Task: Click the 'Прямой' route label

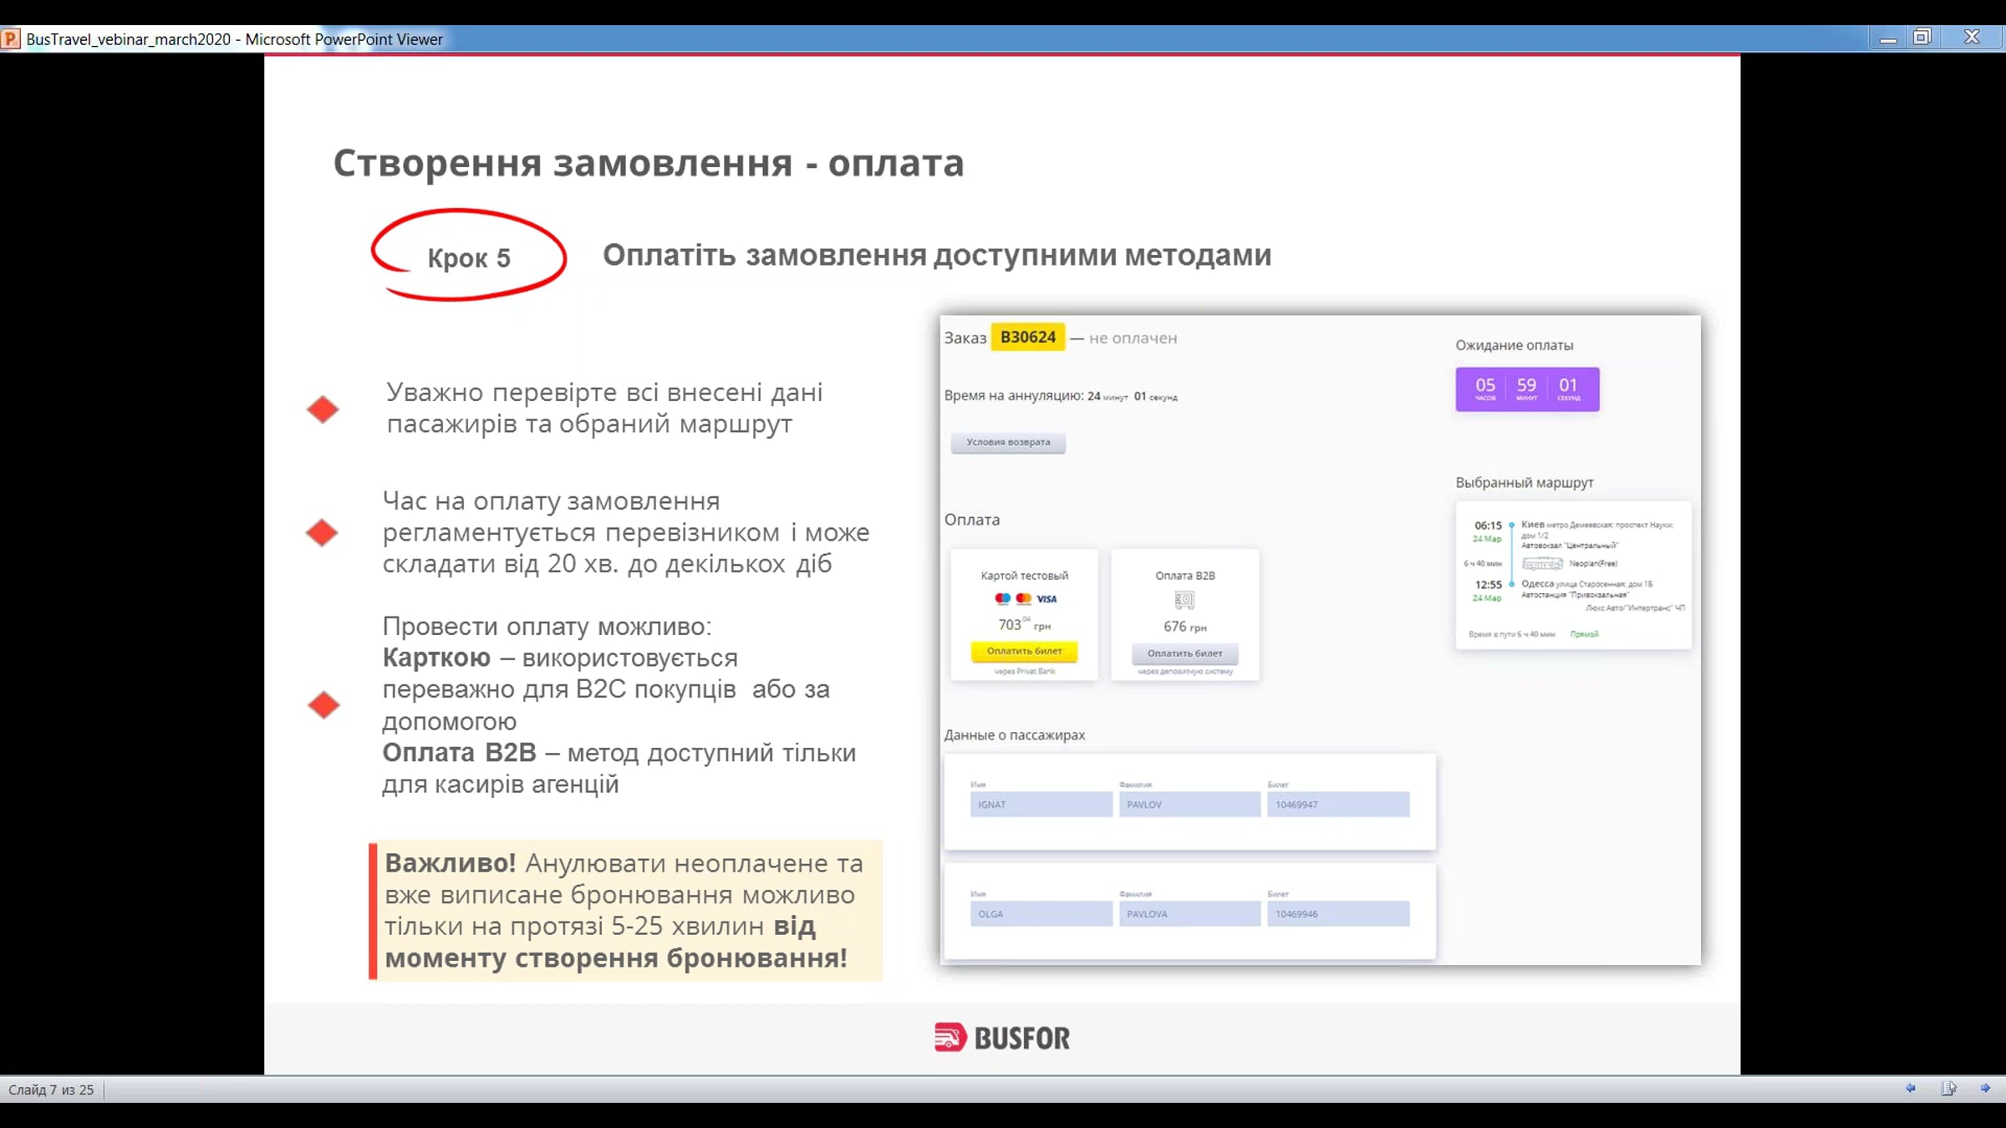Action: pyautogui.click(x=1584, y=634)
